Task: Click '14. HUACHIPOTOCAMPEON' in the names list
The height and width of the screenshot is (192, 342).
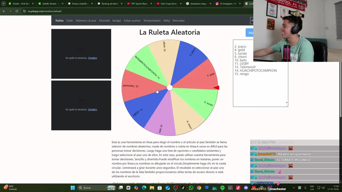Action: 256,70
